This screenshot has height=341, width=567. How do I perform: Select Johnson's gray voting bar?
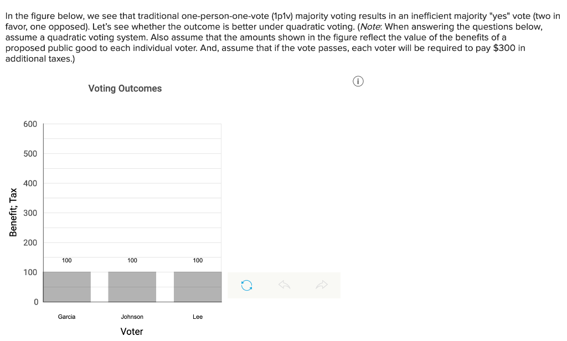132,286
